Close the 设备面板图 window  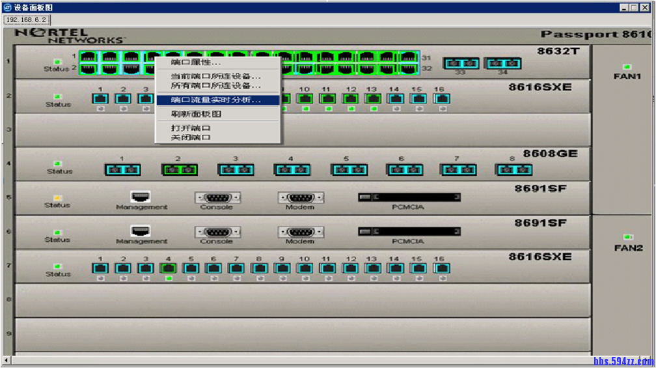(645, 7)
